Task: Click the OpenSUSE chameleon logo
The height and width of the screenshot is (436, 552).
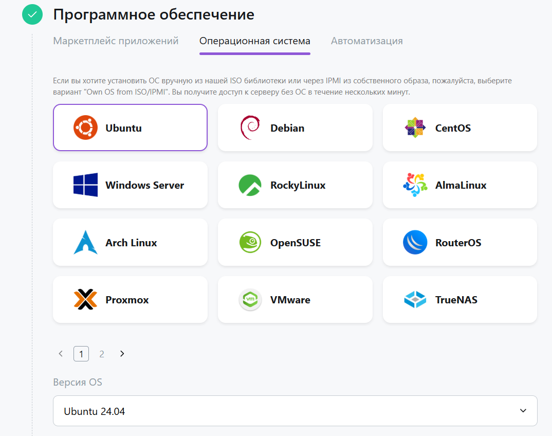Action: point(250,243)
